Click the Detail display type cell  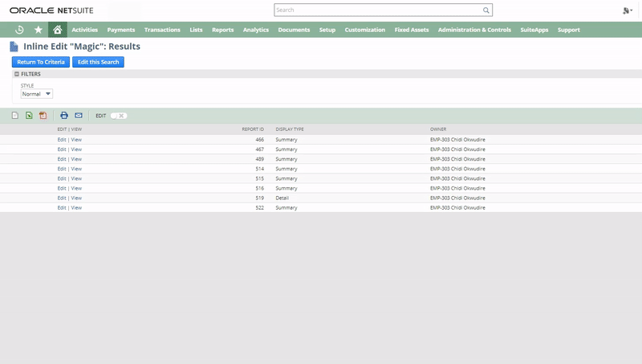pos(282,198)
